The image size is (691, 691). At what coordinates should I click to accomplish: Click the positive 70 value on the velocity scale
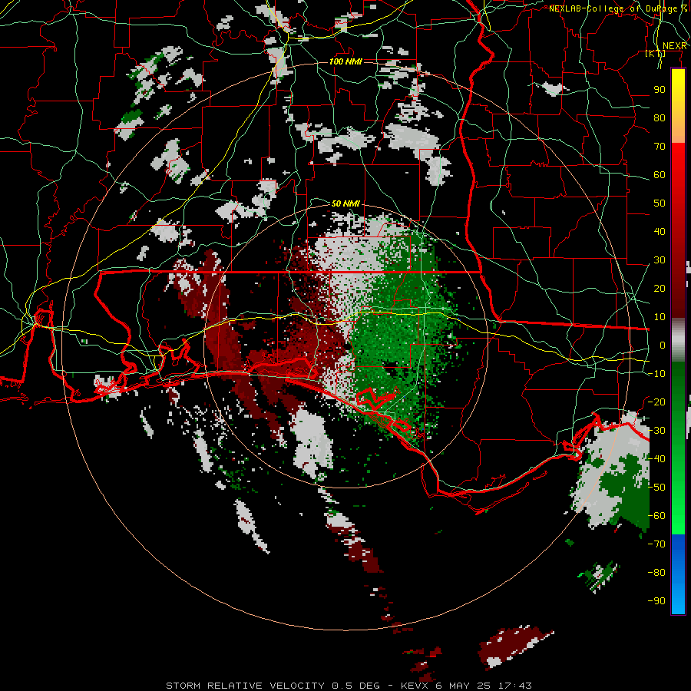[x=660, y=147]
